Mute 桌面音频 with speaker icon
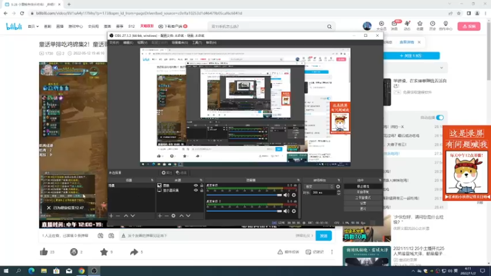491x276 pixels. click(x=286, y=195)
